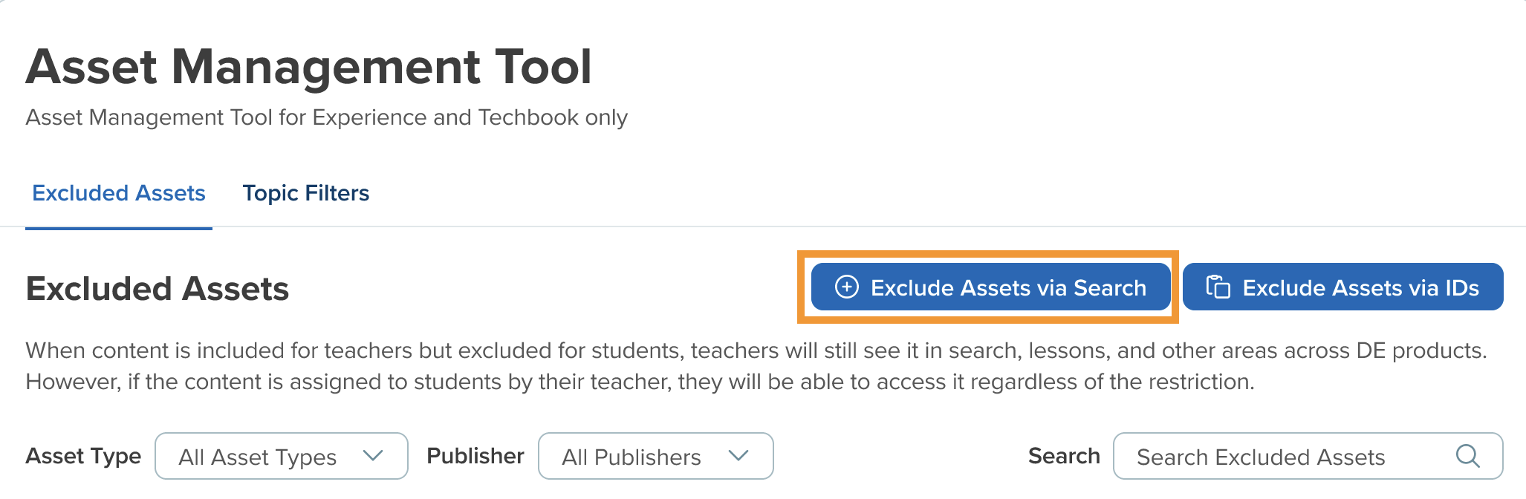Screen dimensions: 1526x499
Task: Click the Publisher dropdown chevron arrow
Action: pos(738,455)
